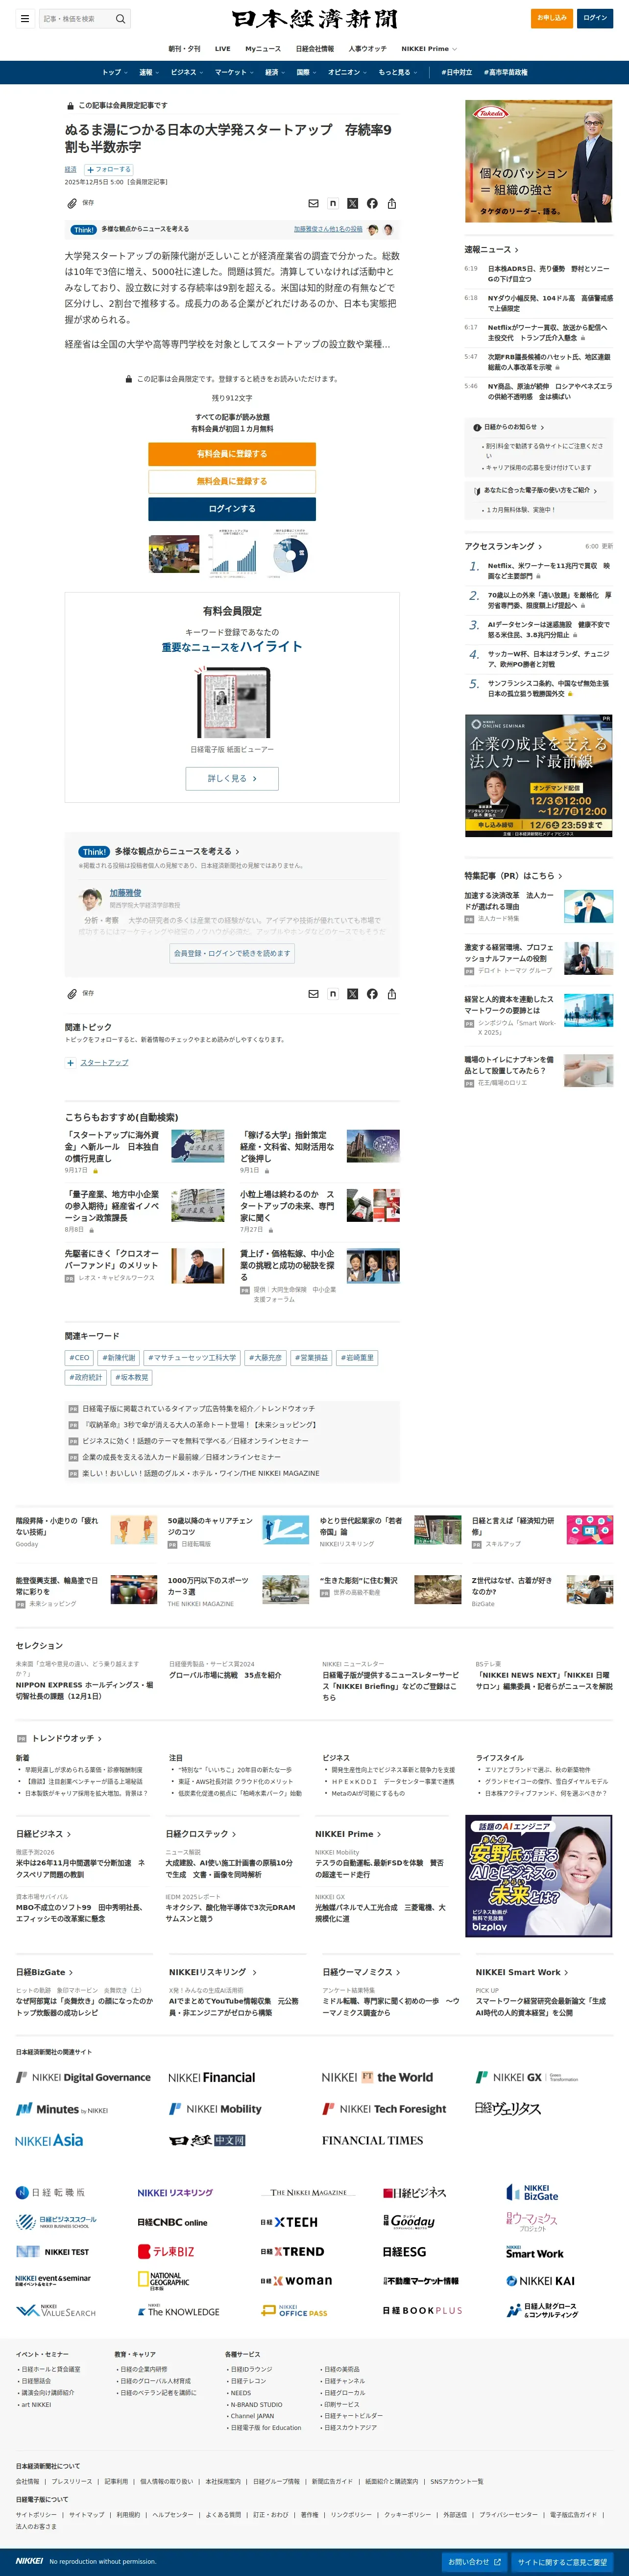Open NIKKEI Digital Governance logo
The width and height of the screenshot is (629, 2576).
[83, 2077]
